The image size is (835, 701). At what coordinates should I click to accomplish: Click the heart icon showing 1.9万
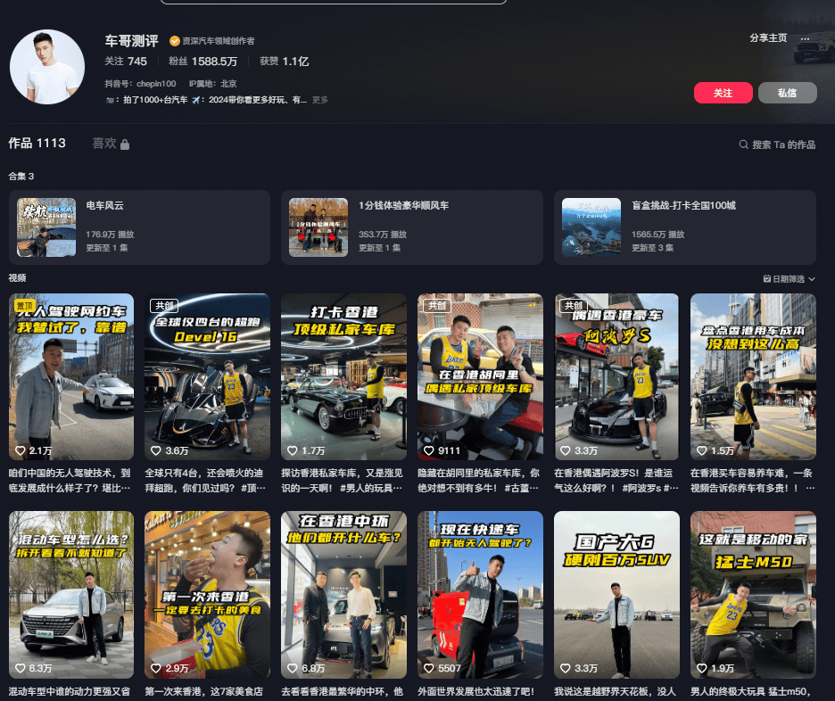click(702, 669)
